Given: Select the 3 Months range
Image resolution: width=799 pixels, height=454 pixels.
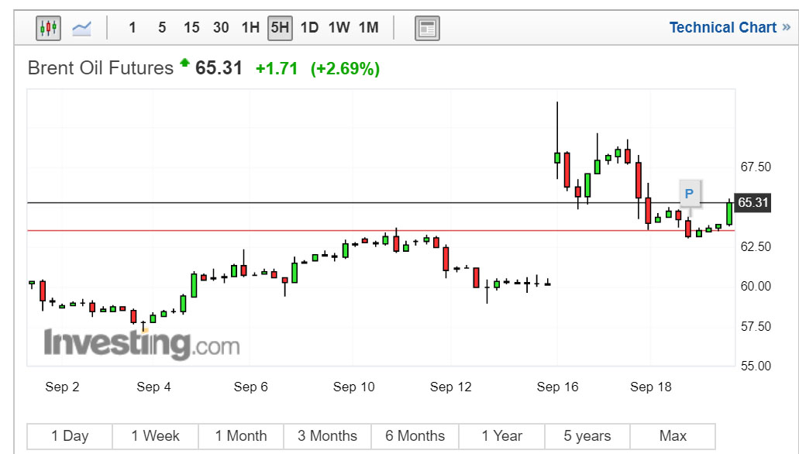Looking at the screenshot, I should click(328, 436).
